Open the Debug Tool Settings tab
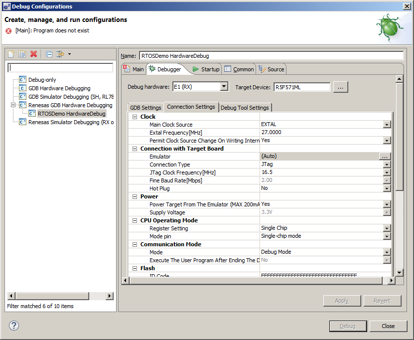Screen dimensions: 414x340 pyautogui.click(x=245, y=108)
